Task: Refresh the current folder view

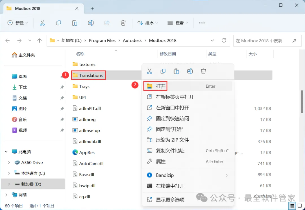Action: [224, 40]
